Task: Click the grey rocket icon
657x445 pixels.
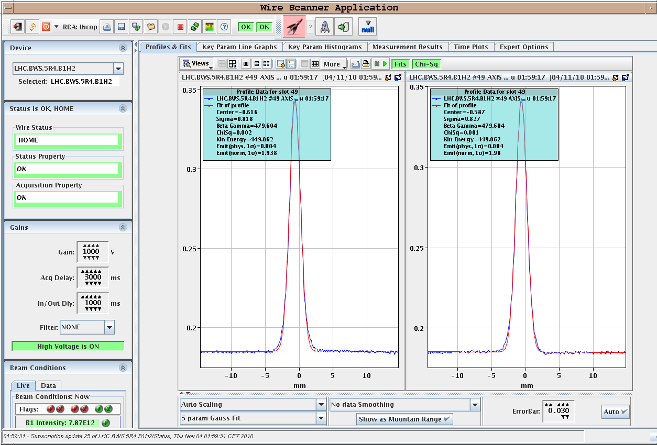Action: (325, 27)
